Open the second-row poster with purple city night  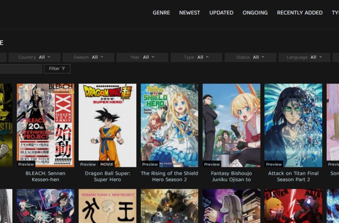(231, 206)
